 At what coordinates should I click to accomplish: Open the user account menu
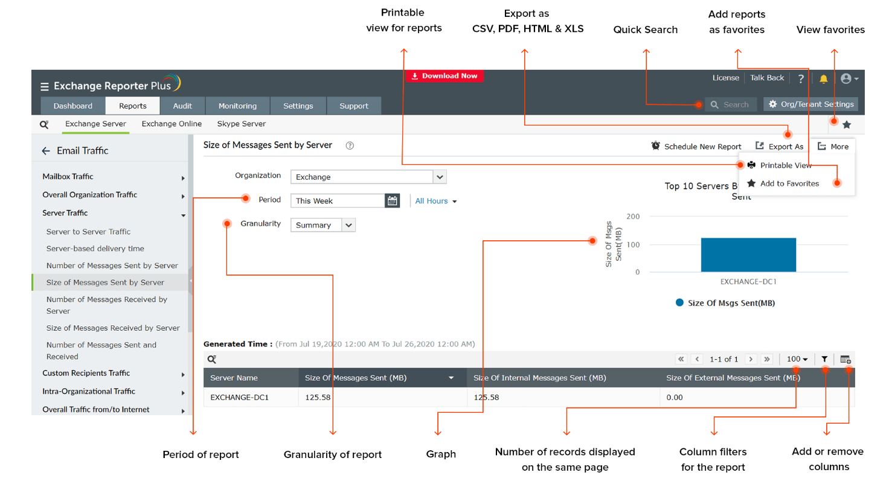(x=849, y=78)
